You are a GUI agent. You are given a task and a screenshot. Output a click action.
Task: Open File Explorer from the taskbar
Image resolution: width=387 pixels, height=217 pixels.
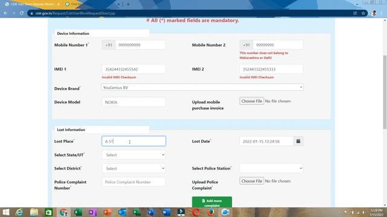[34, 212]
